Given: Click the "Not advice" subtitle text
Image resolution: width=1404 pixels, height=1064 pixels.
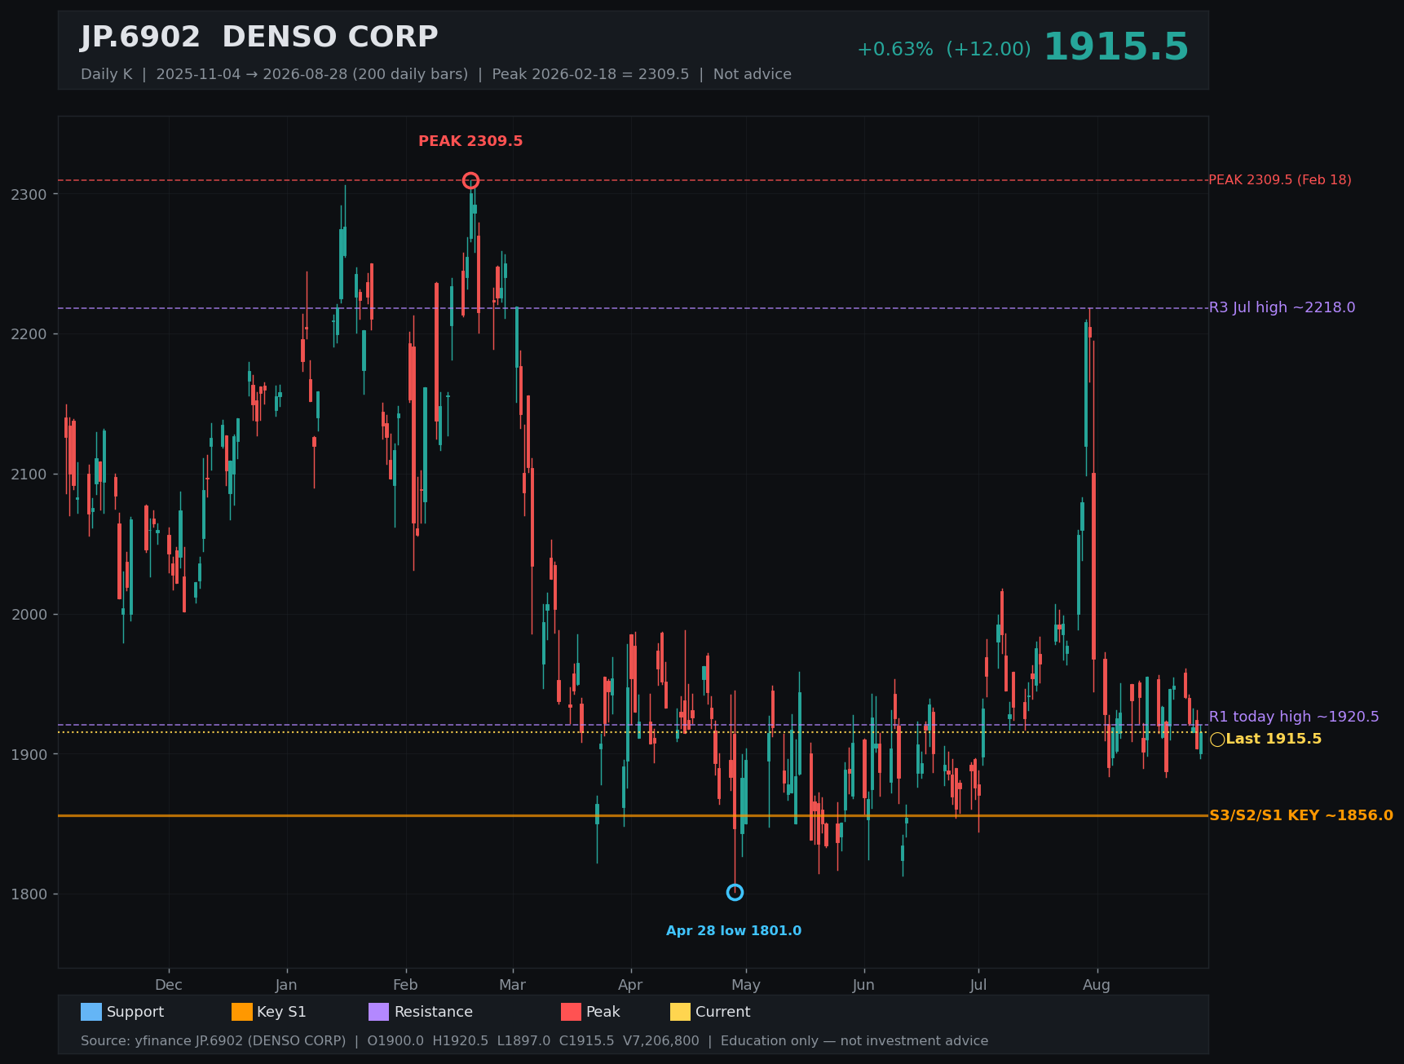Looking at the screenshot, I should (752, 74).
